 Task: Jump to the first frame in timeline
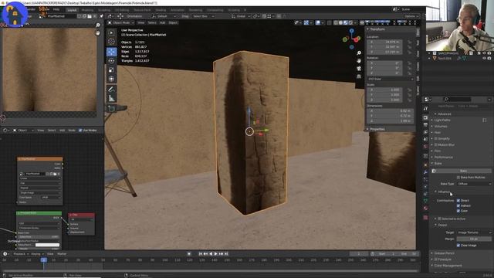coord(201,254)
